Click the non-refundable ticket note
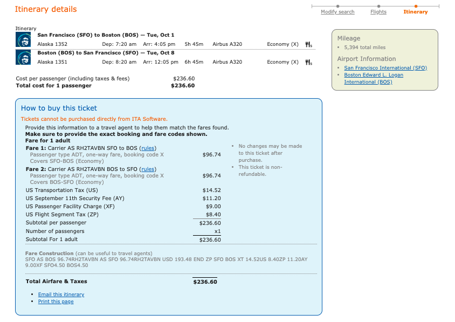This screenshot has width=455, height=322. tap(260, 171)
